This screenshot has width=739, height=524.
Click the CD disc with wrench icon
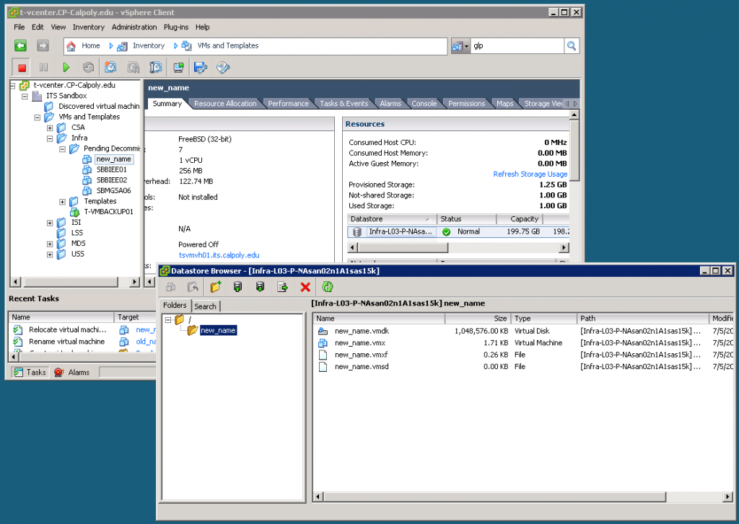click(223, 68)
